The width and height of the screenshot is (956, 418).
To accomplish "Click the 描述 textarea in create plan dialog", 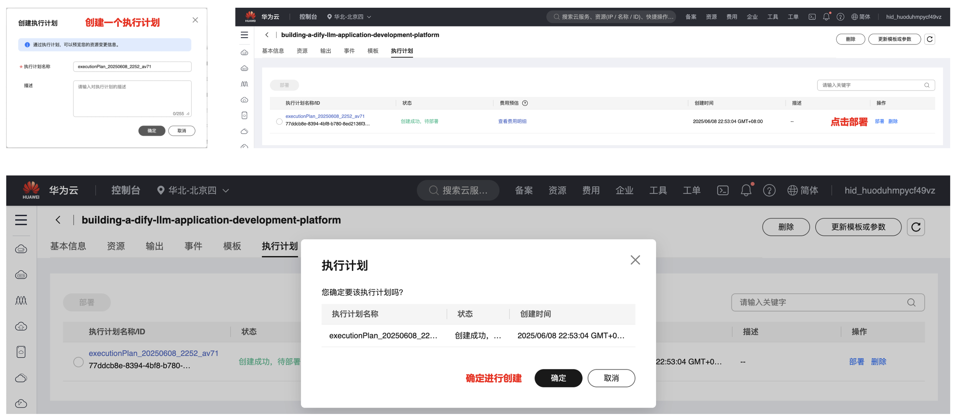I will click(x=132, y=99).
